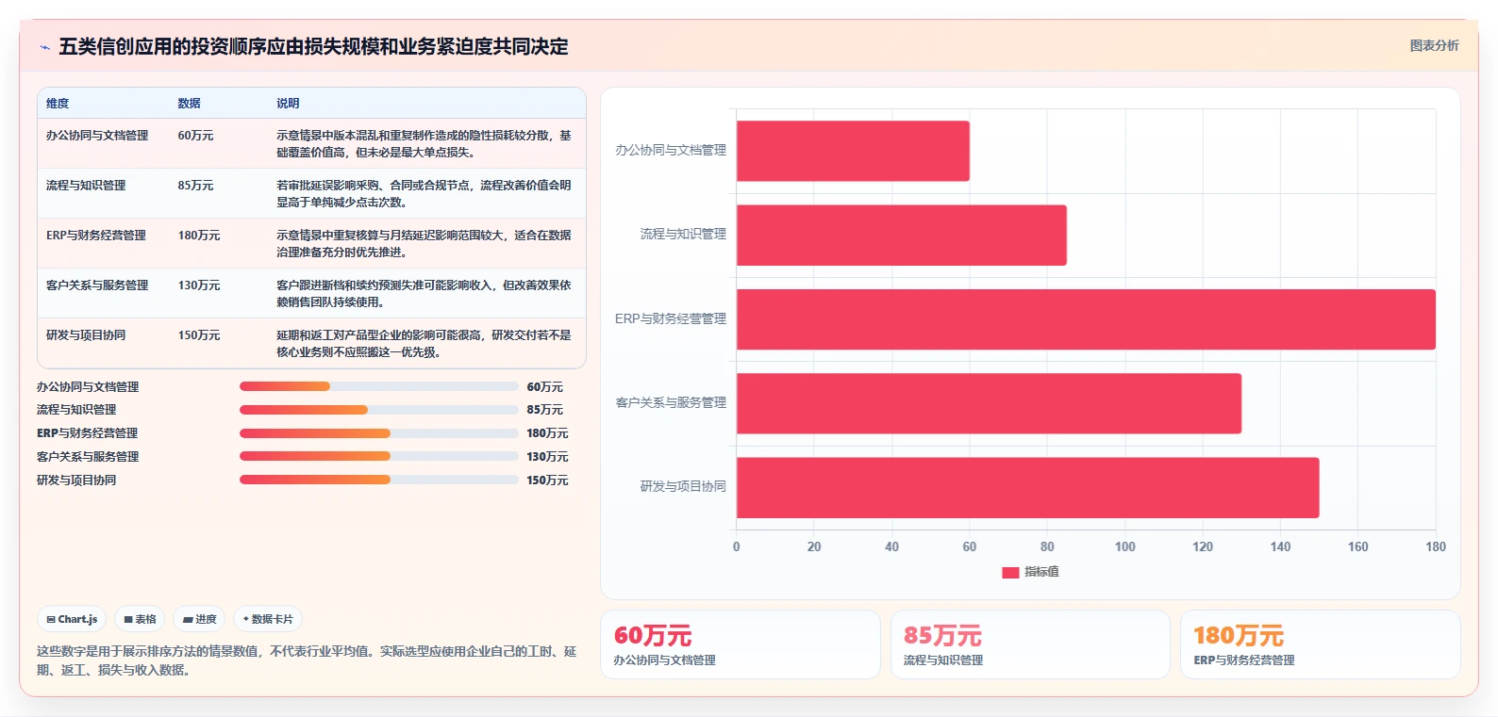
Task: Click the chart bar for 办公协同与文档管理
Action: point(853,151)
